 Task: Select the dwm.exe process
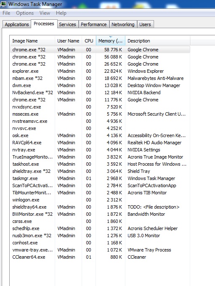point(100,85)
